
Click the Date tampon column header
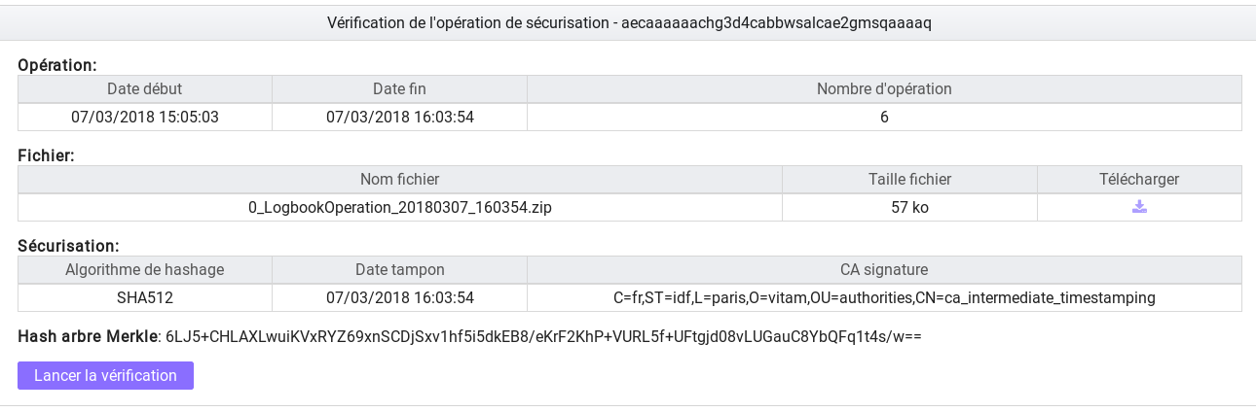click(x=399, y=269)
